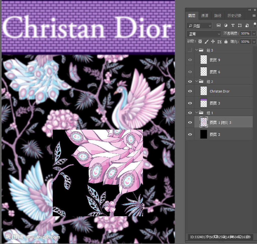Collapse the 组 1 group
This screenshot has height=244, width=257.
pos(197,113)
